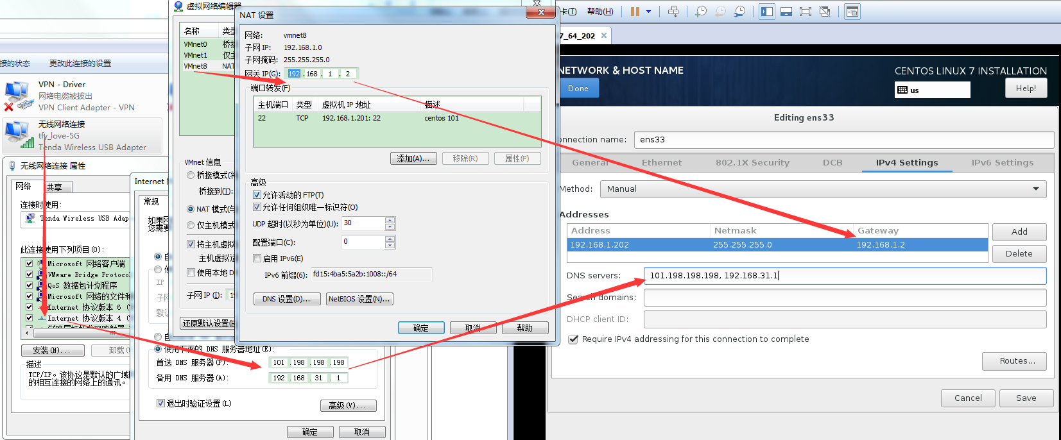Select the port forwarding row centos 101
1061x440 pixels.
[397, 118]
